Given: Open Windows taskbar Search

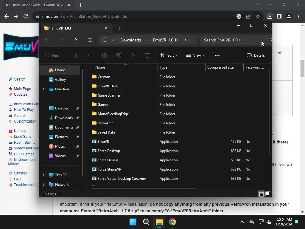Looking at the screenshot, I should [146, 222].
